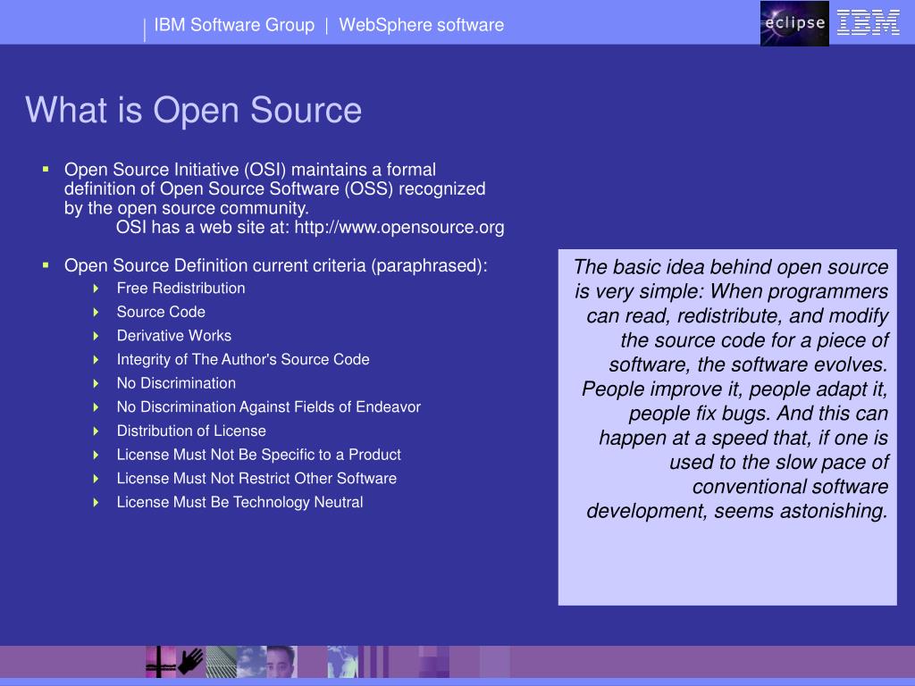
Task: Click Integrity of The Author's Source Code
Action: [243, 359]
